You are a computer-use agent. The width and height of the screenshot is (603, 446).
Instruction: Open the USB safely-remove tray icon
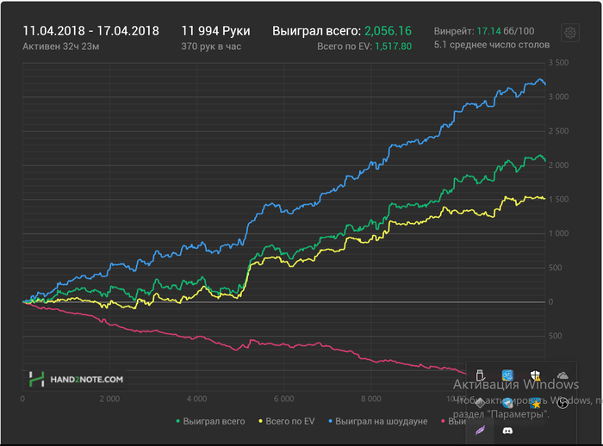480,375
